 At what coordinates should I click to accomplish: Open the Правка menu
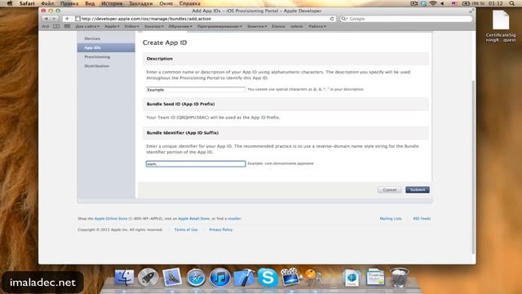[x=69, y=3]
